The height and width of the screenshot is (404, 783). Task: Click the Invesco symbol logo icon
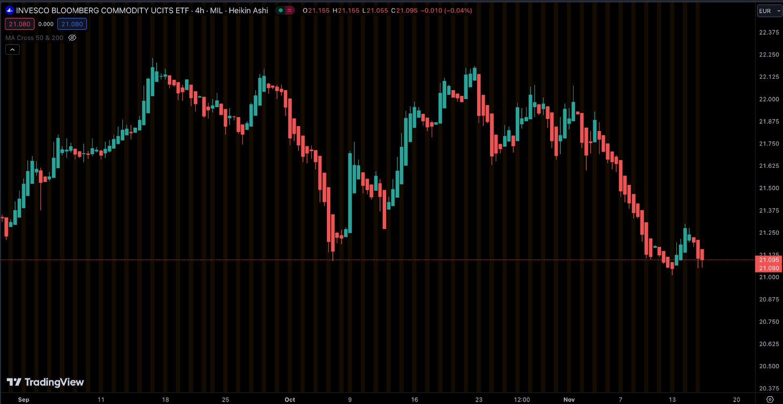tap(10, 10)
